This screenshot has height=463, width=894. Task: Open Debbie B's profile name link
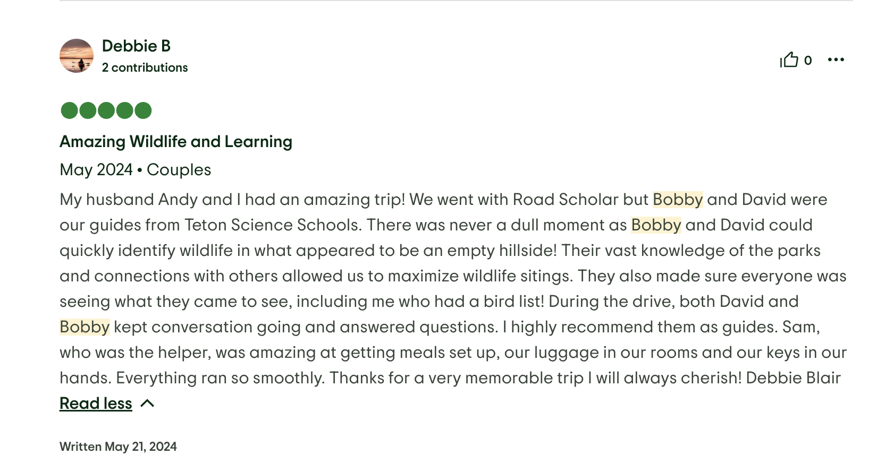click(136, 46)
